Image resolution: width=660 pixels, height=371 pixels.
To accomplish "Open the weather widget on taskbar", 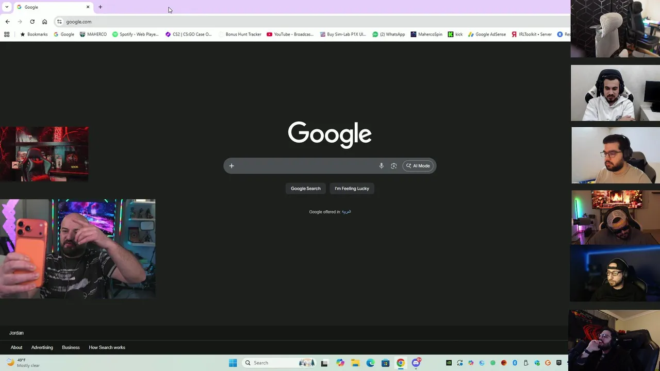I will tap(23, 363).
